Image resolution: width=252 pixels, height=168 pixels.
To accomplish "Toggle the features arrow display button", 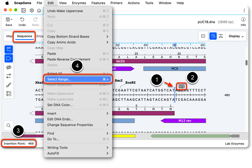I will 9,58.
